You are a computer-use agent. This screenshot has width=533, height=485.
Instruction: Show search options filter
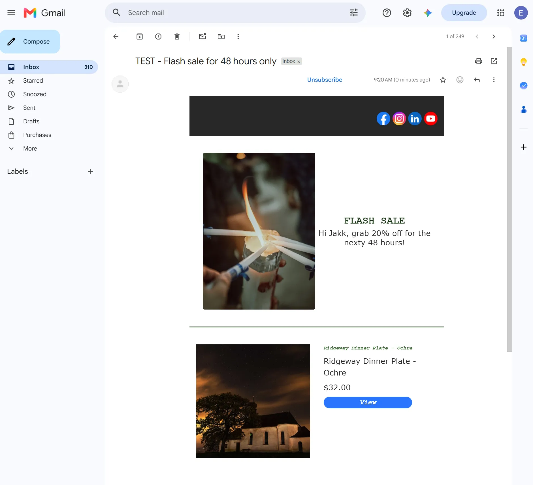[354, 13]
